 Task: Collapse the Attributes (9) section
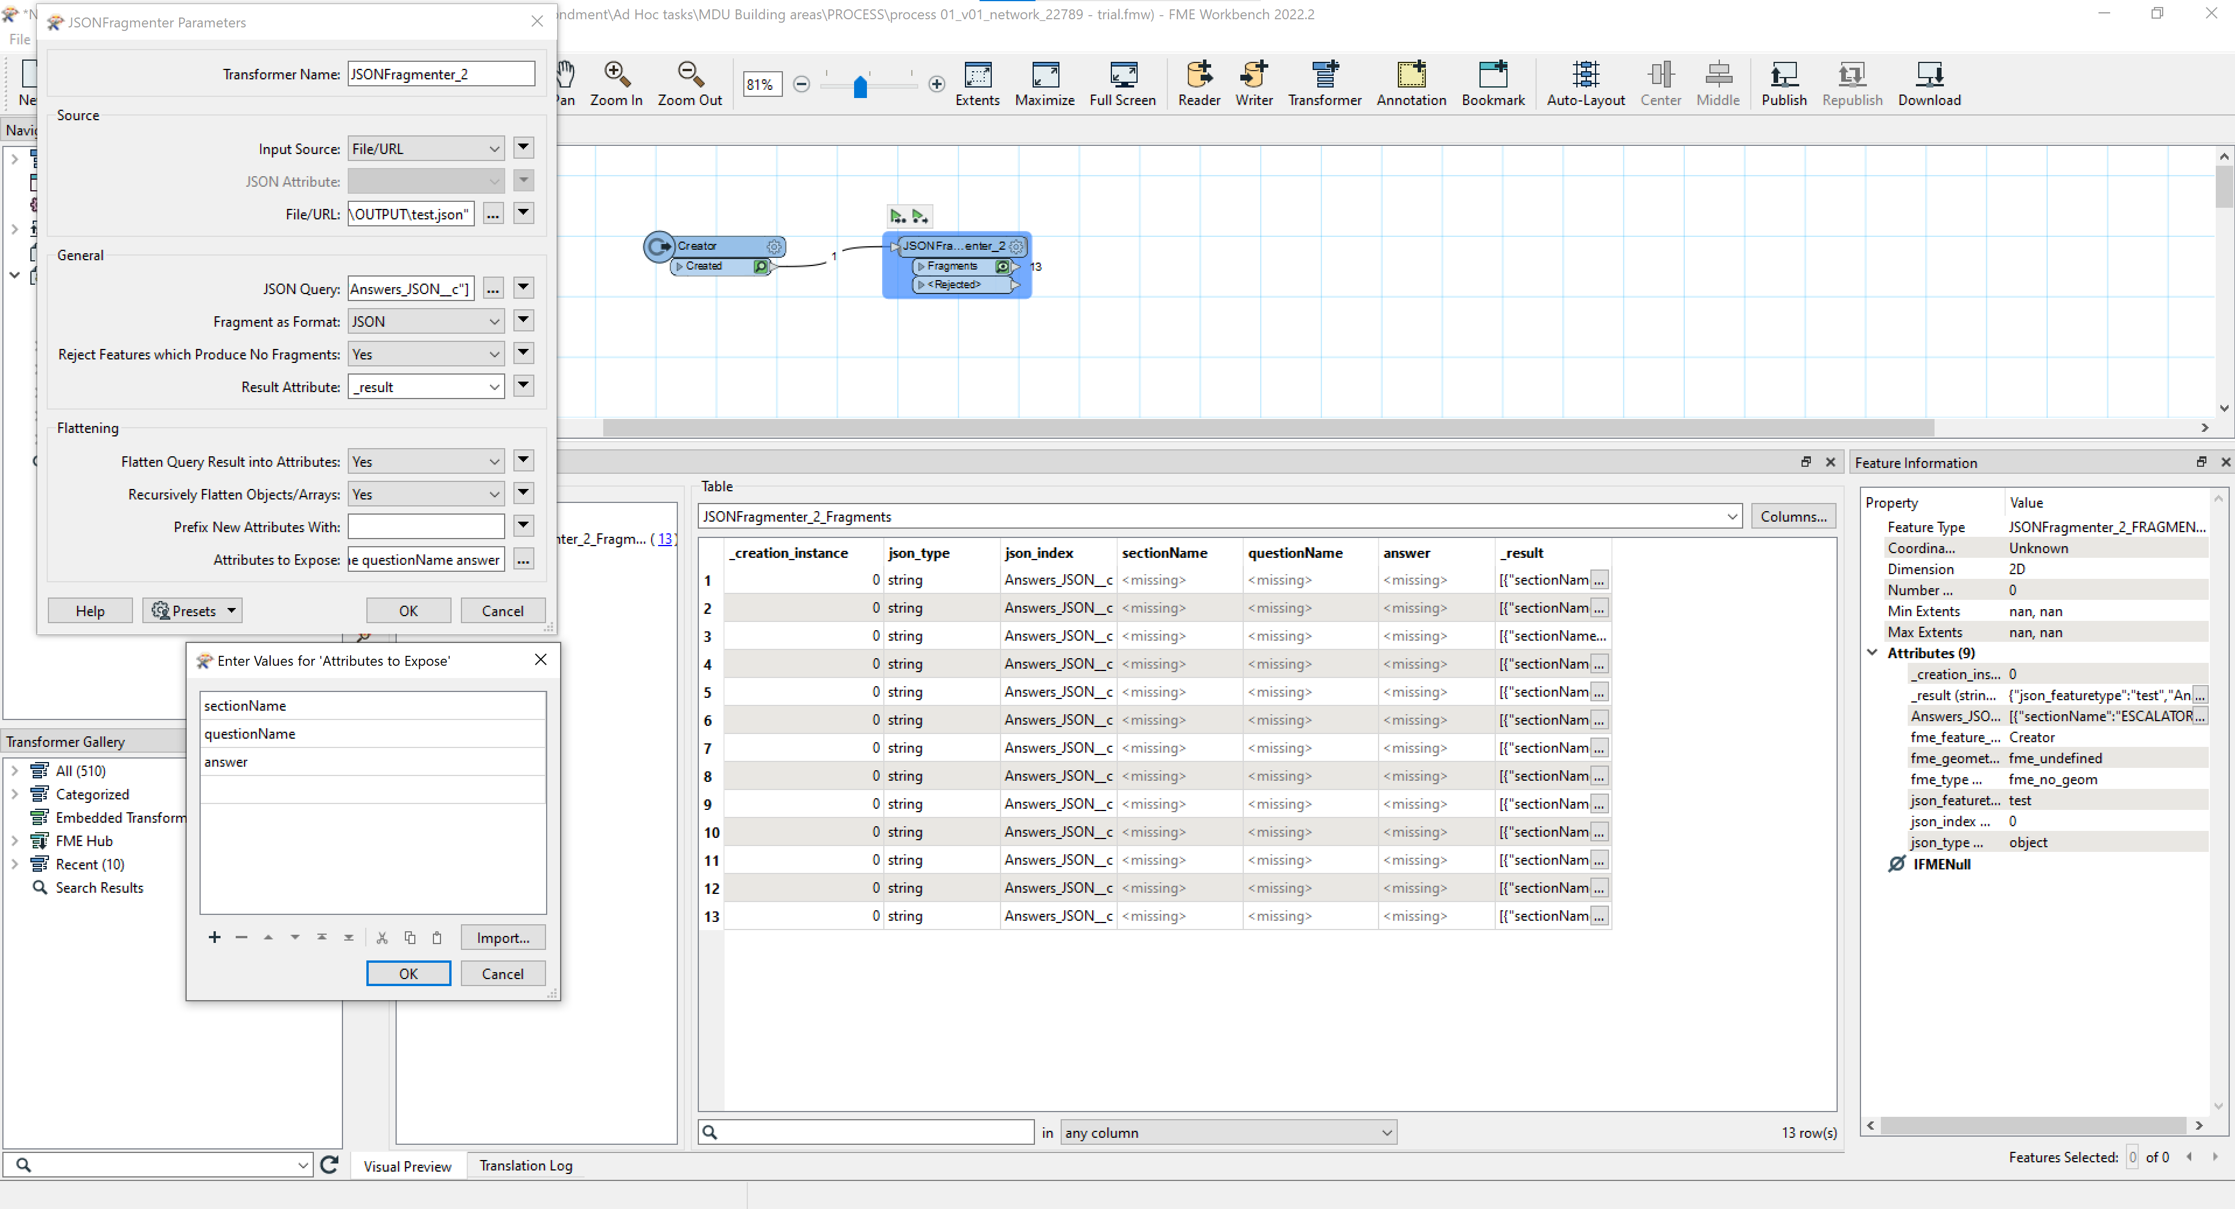[1872, 653]
